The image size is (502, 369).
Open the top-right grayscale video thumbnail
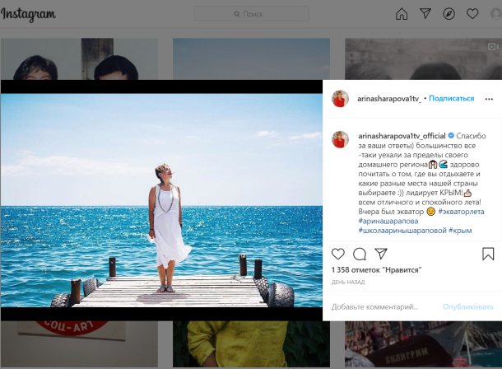coord(423,59)
